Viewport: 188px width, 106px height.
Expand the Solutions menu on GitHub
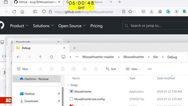click(43, 26)
